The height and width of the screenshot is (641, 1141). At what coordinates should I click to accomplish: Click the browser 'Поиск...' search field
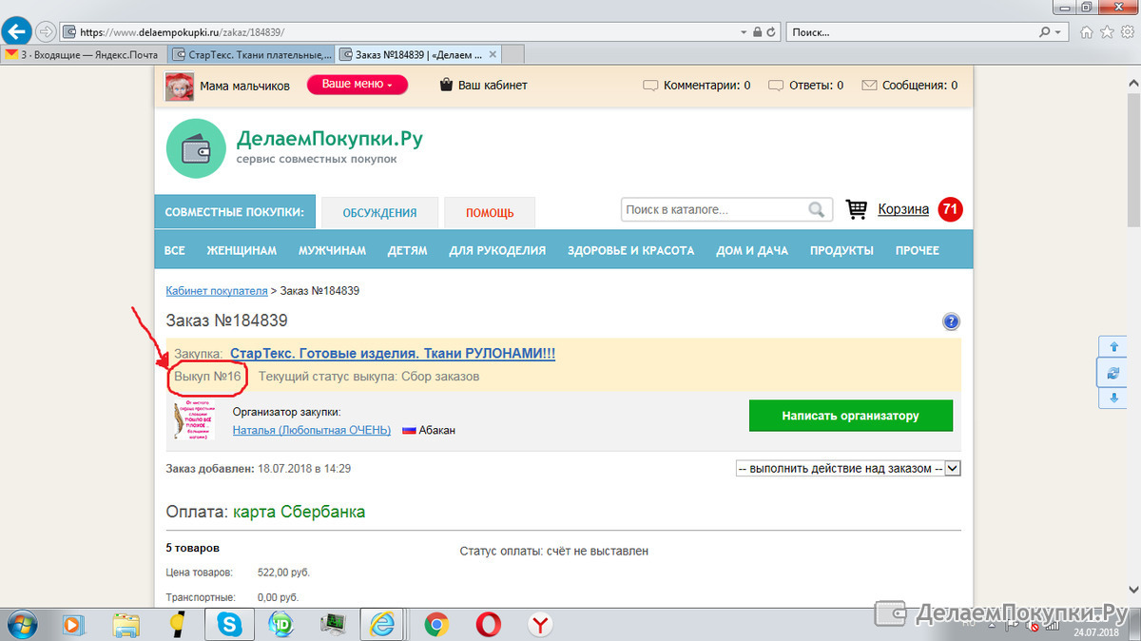click(912, 31)
